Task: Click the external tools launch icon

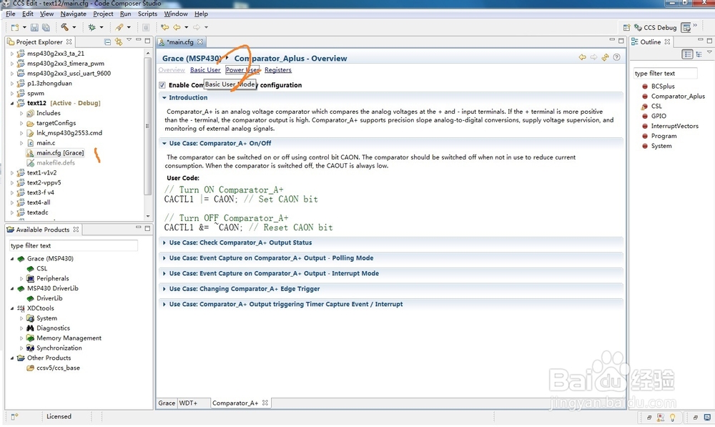Action: 119,27
